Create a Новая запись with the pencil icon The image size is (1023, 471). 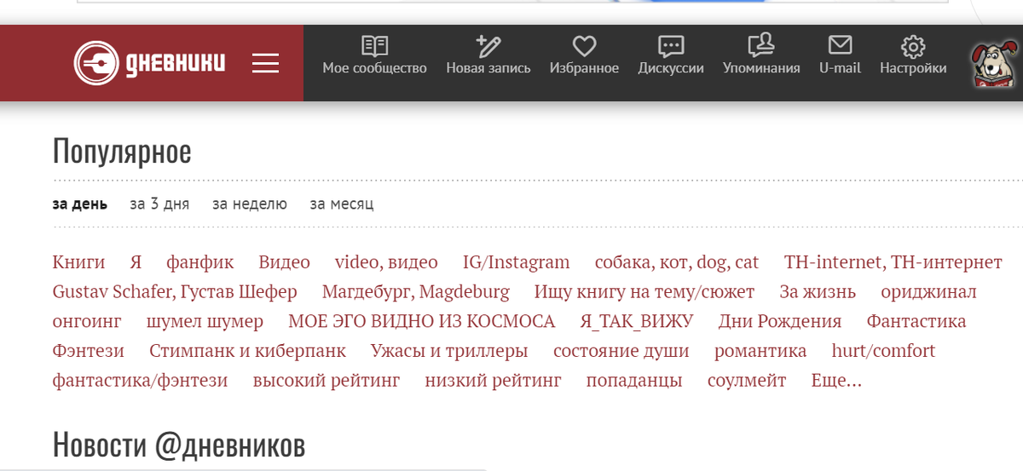click(488, 46)
